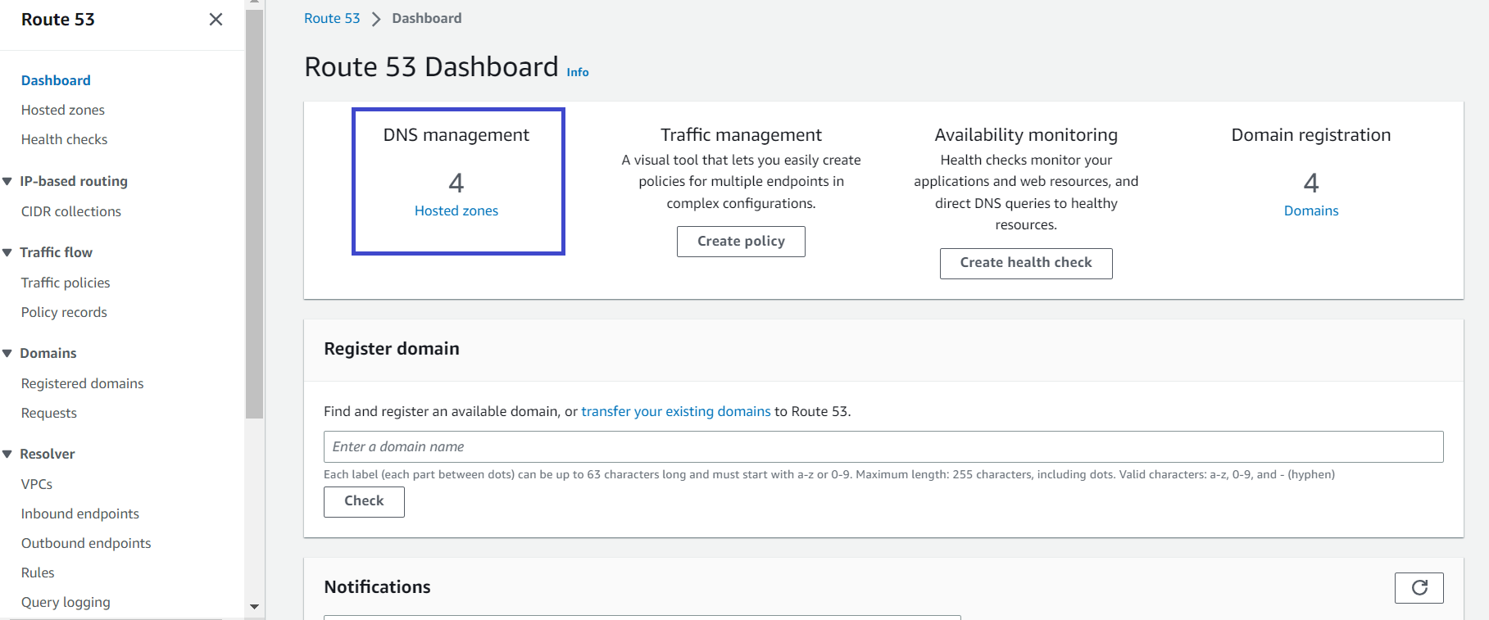Click the Dashboard breadcrumb text

[x=427, y=18]
